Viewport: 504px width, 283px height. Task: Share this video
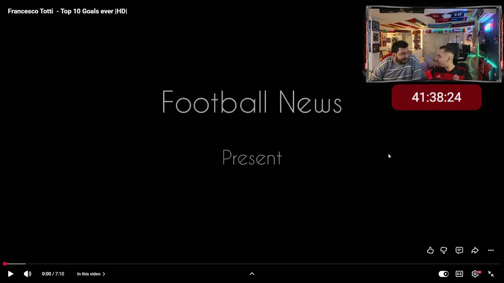pos(475,250)
